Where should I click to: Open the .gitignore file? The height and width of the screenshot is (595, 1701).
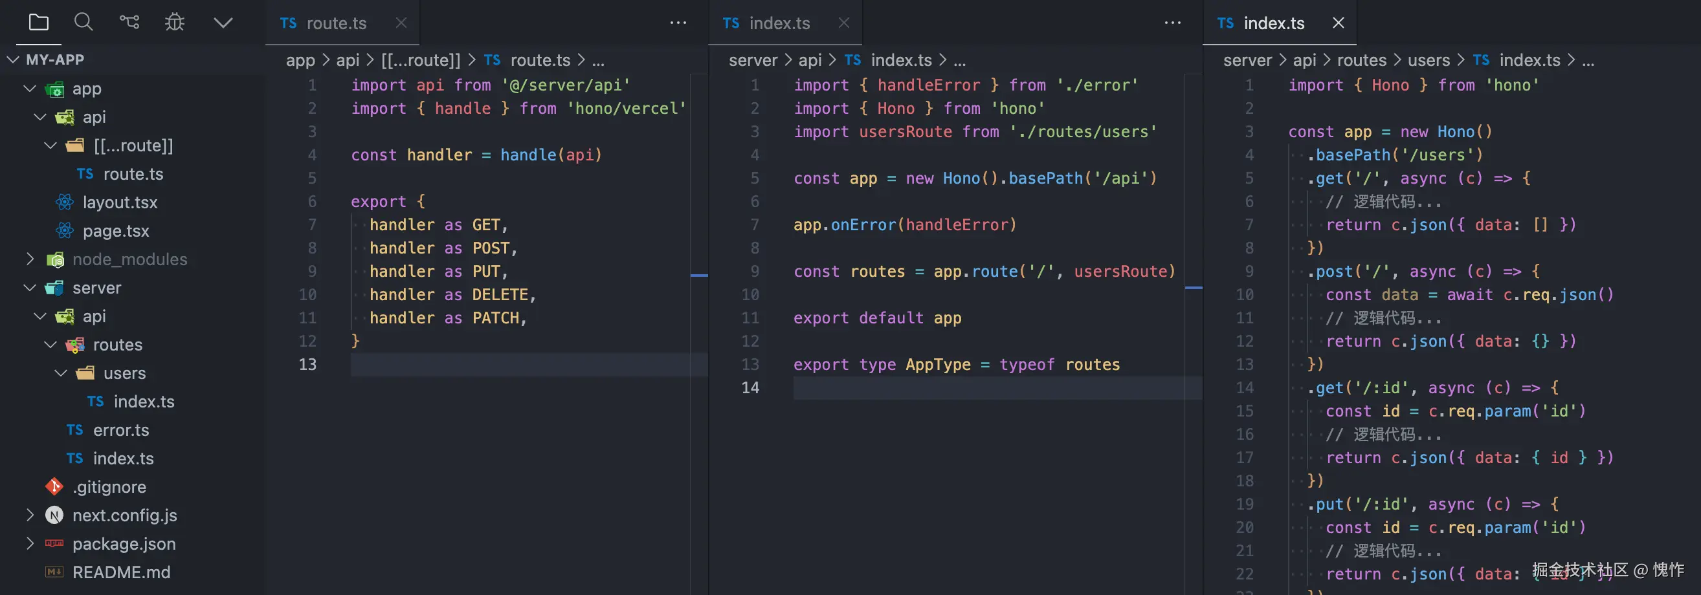[109, 487]
